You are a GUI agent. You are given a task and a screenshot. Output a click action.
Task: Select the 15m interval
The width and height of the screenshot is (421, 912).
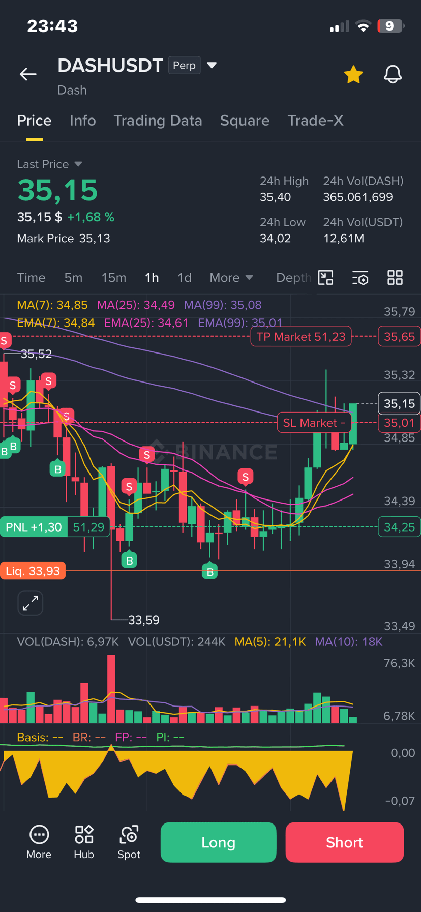point(113,278)
